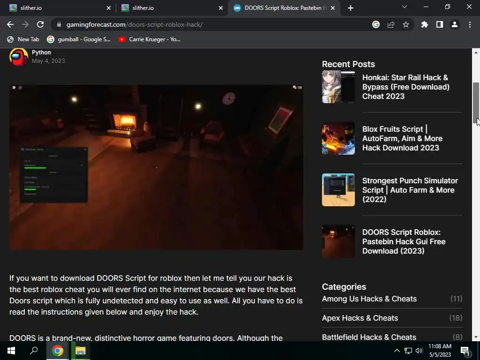This screenshot has width=480, height=360.
Task: Click the Categories heading
Action: point(344,287)
